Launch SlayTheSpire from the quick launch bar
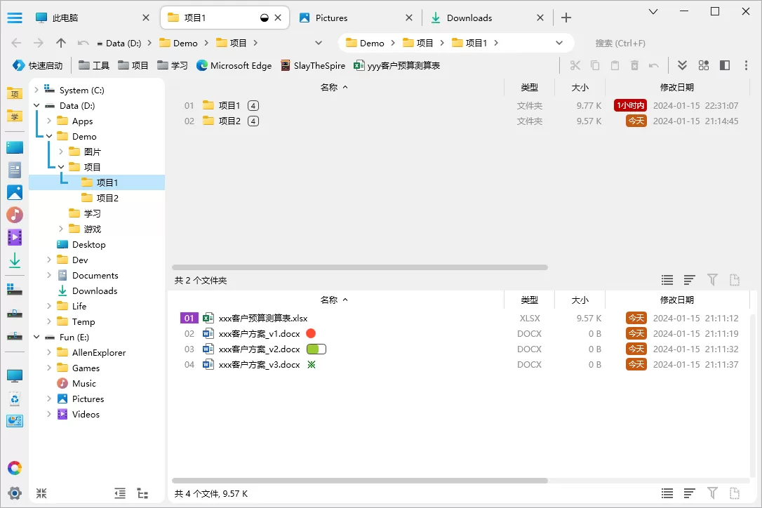The image size is (762, 508). point(312,65)
